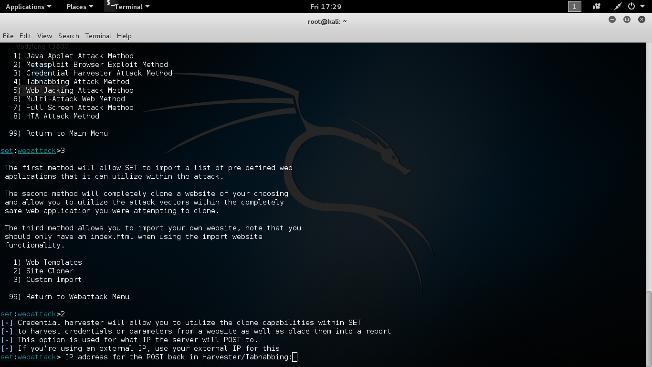Click the underlined set link at the bottom prompt
This screenshot has height=367, width=652.
6,357
